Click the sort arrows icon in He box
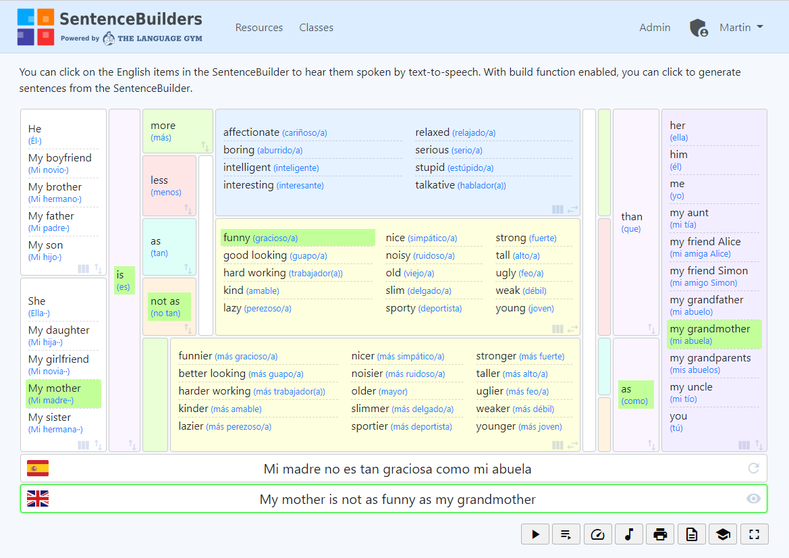 (x=98, y=269)
